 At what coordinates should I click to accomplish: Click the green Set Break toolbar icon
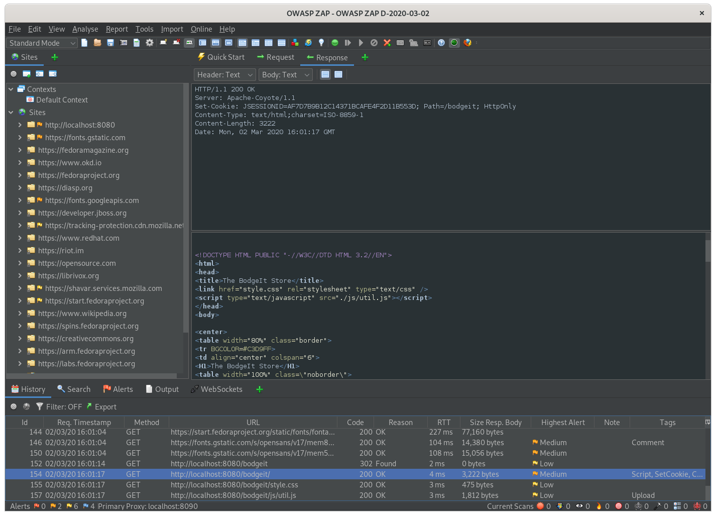(335, 43)
